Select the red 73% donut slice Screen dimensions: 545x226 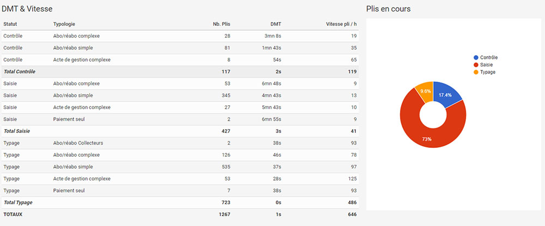431,136
